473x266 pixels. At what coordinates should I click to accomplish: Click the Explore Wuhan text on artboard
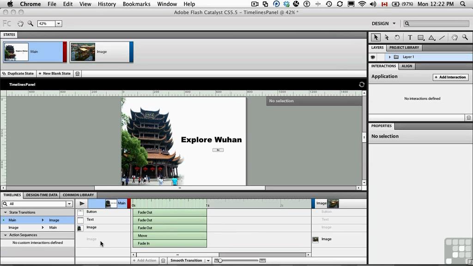211,139
